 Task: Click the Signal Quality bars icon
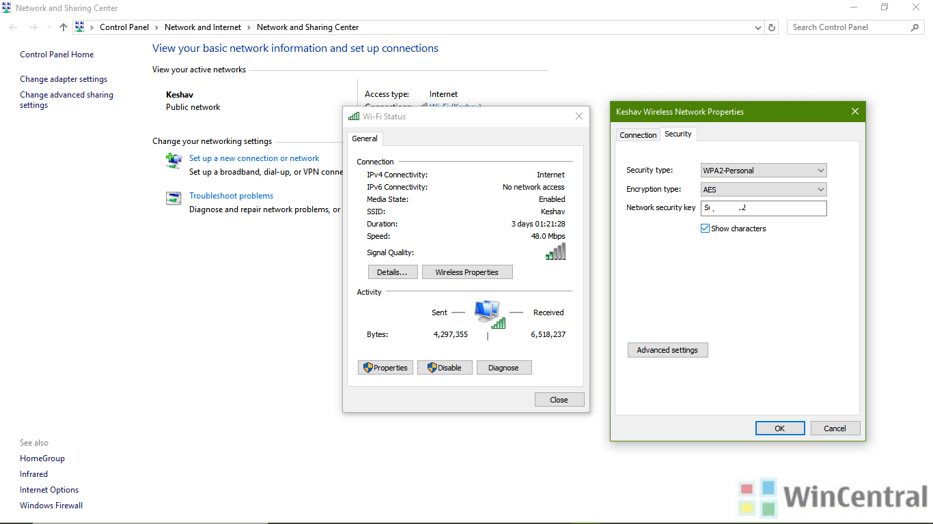pyautogui.click(x=556, y=252)
